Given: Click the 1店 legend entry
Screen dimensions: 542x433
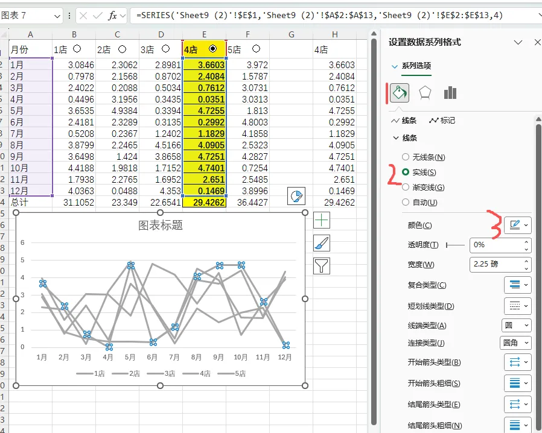Looking at the screenshot, I should pyautogui.click(x=91, y=374).
